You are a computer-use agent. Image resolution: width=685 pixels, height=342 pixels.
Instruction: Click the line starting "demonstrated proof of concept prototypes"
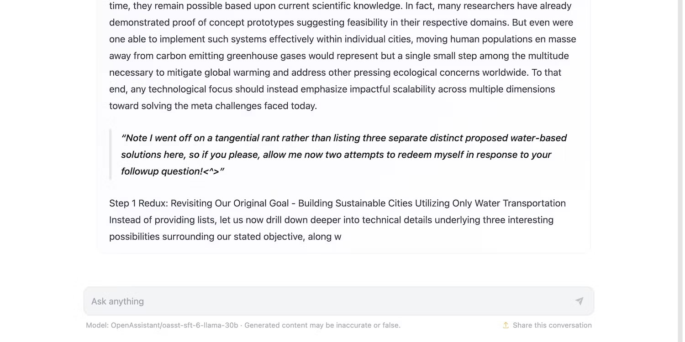coord(341,22)
